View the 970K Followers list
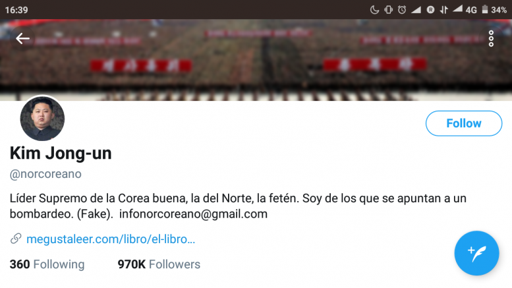Image resolution: width=512 pixels, height=288 pixels. click(159, 264)
